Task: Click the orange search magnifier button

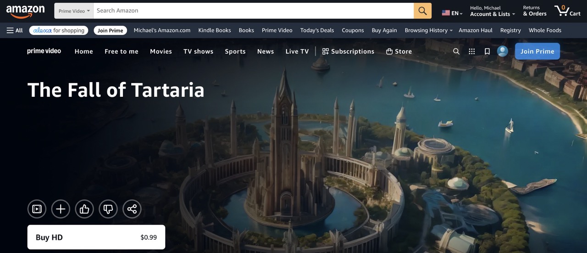Action: [422, 11]
